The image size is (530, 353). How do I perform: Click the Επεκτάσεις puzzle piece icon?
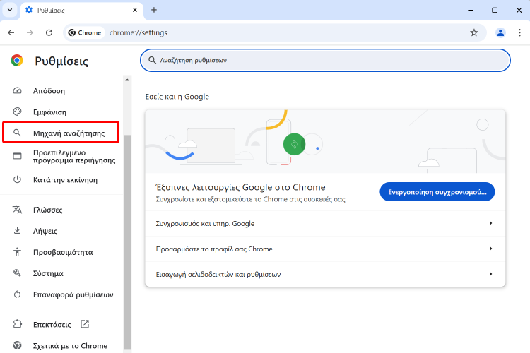[x=17, y=324]
